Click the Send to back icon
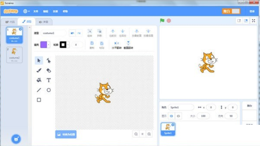The width and height of the screenshot is (260, 146). pos(148,33)
